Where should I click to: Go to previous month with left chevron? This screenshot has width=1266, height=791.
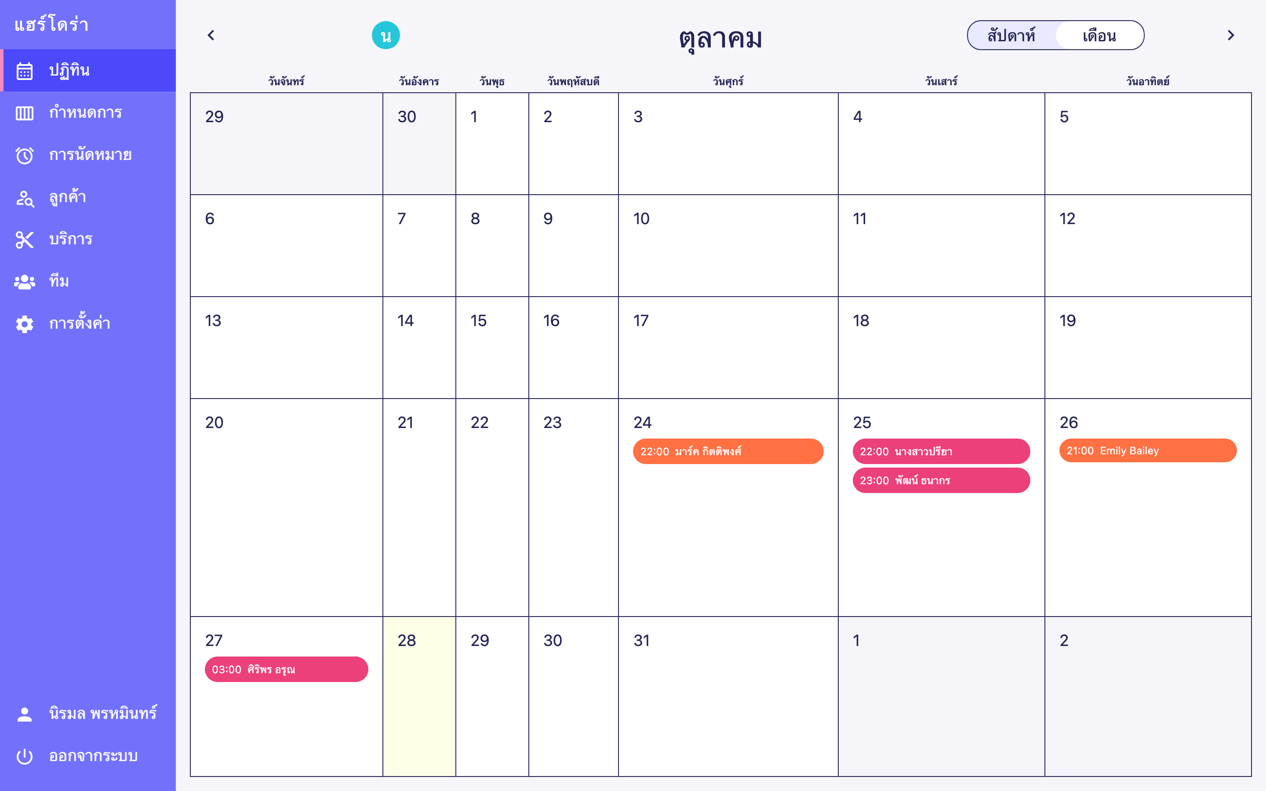click(x=211, y=36)
